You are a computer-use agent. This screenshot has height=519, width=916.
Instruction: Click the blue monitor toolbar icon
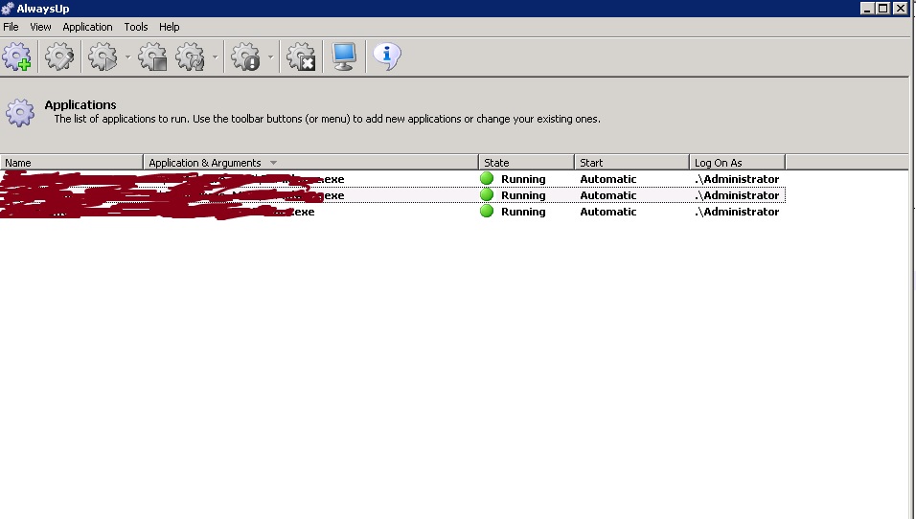coord(344,57)
